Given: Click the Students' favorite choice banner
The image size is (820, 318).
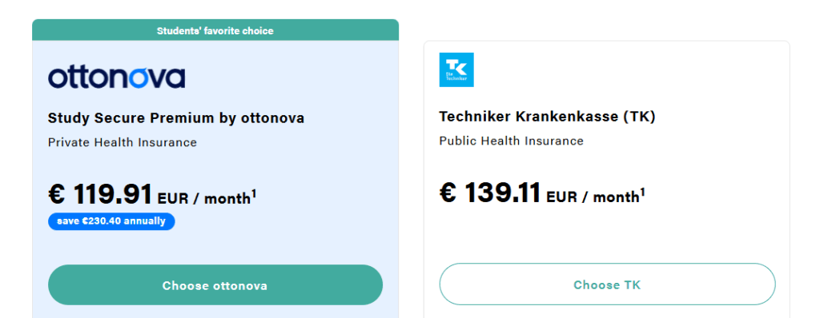Looking at the screenshot, I should point(215,31).
